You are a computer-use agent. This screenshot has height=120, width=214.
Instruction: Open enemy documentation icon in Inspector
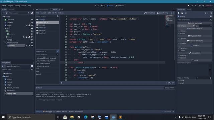[211, 16]
